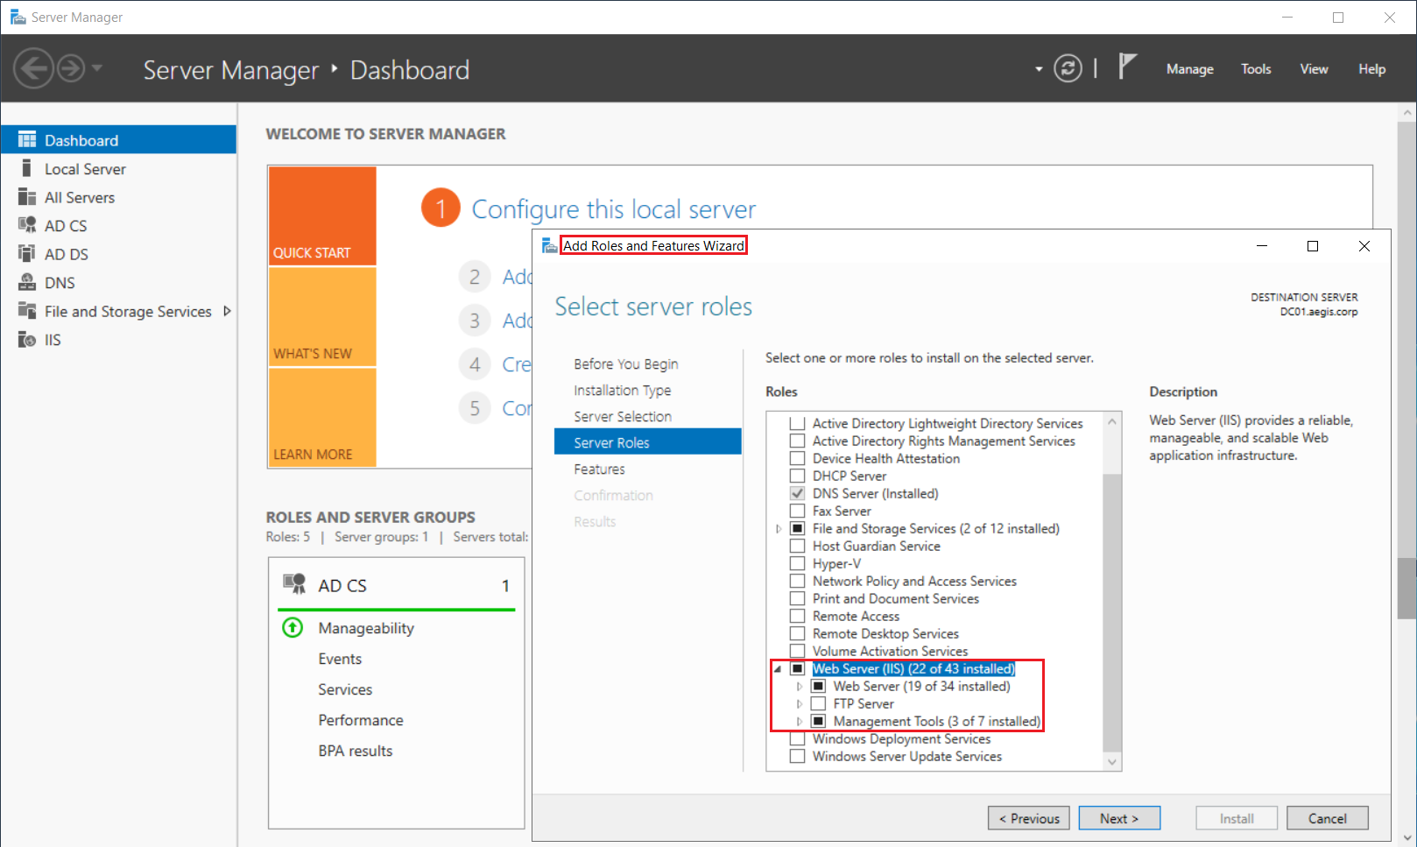Click the Next button in the wizard
Screen dimensions: 1417x847
(x=1119, y=817)
